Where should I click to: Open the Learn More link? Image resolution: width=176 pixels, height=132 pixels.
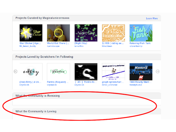[152, 18]
